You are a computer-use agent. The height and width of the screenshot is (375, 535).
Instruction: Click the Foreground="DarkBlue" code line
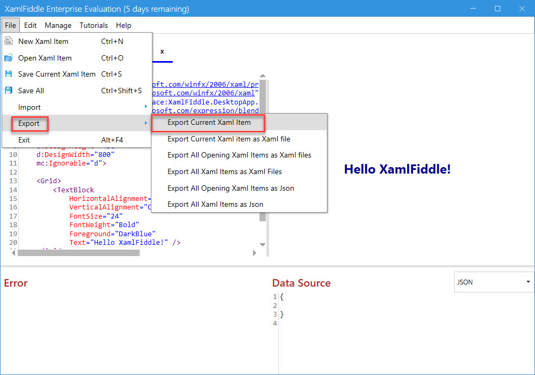(112, 234)
